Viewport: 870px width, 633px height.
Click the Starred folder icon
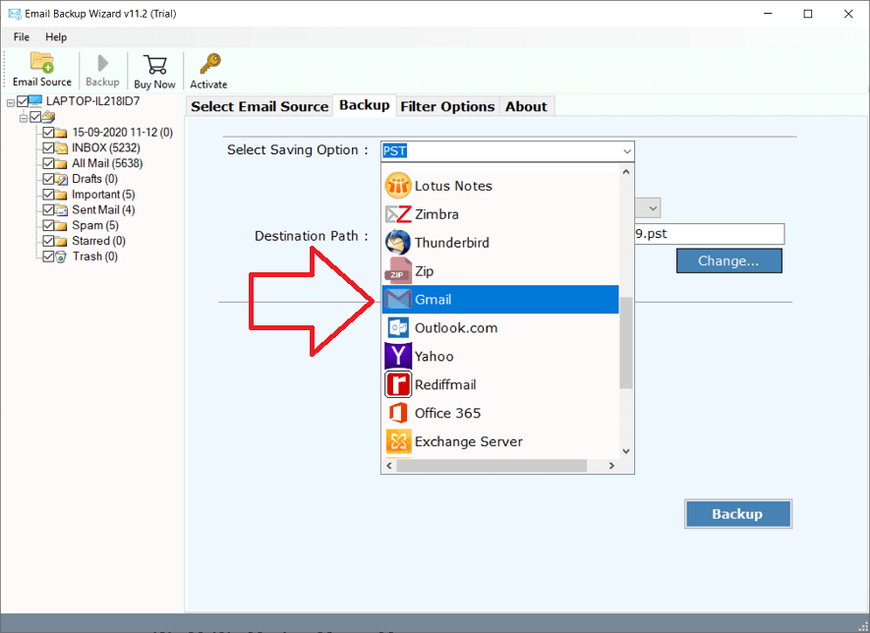[61, 242]
